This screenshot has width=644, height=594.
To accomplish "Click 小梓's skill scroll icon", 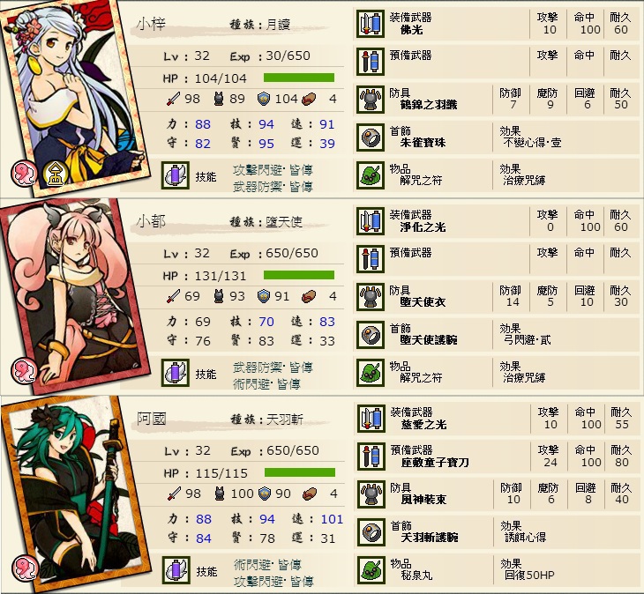I will (x=176, y=175).
